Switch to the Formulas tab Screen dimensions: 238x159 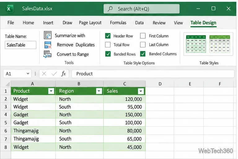pyautogui.click(x=118, y=23)
